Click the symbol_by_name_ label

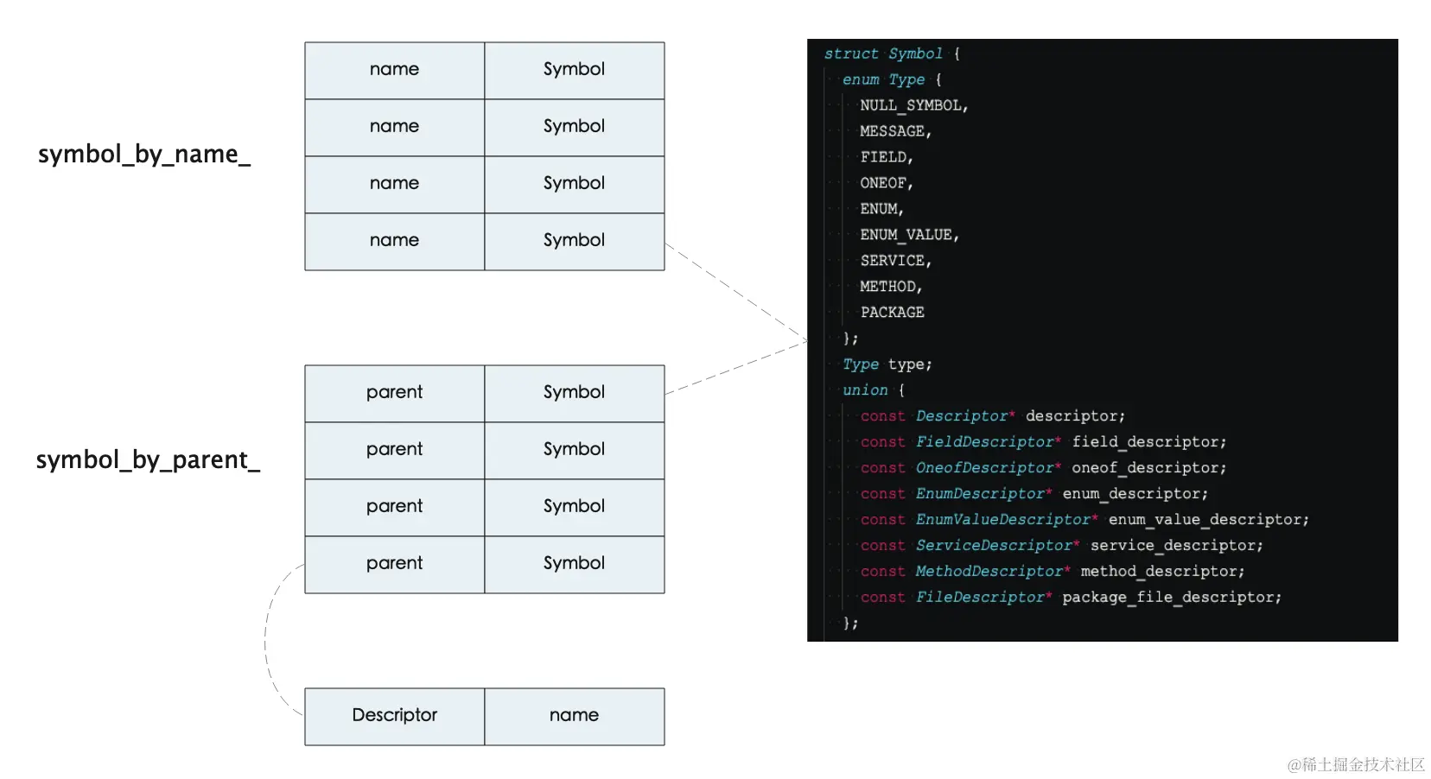tap(144, 155)
